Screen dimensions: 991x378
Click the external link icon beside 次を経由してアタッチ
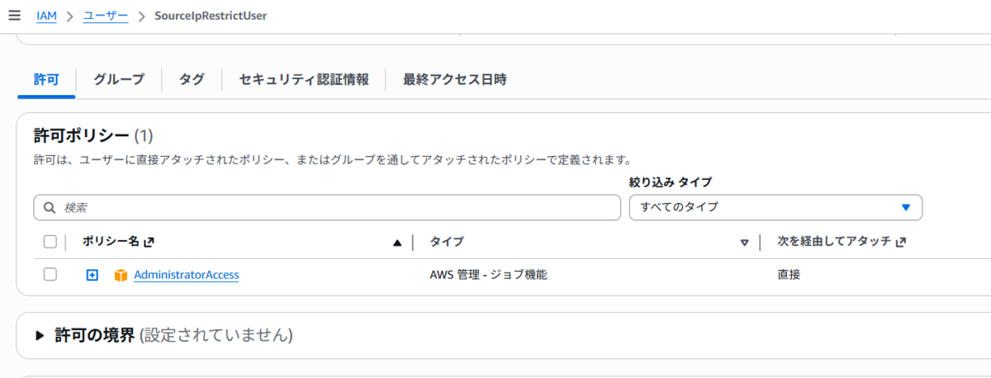point(900,242)
